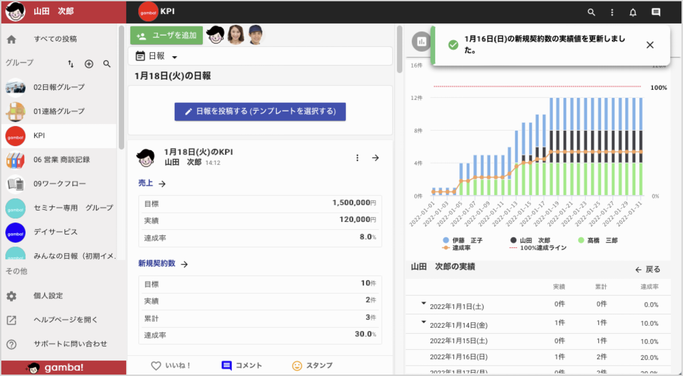Click the 売上 実績 120,000円 value

click(x=358, y=220)
